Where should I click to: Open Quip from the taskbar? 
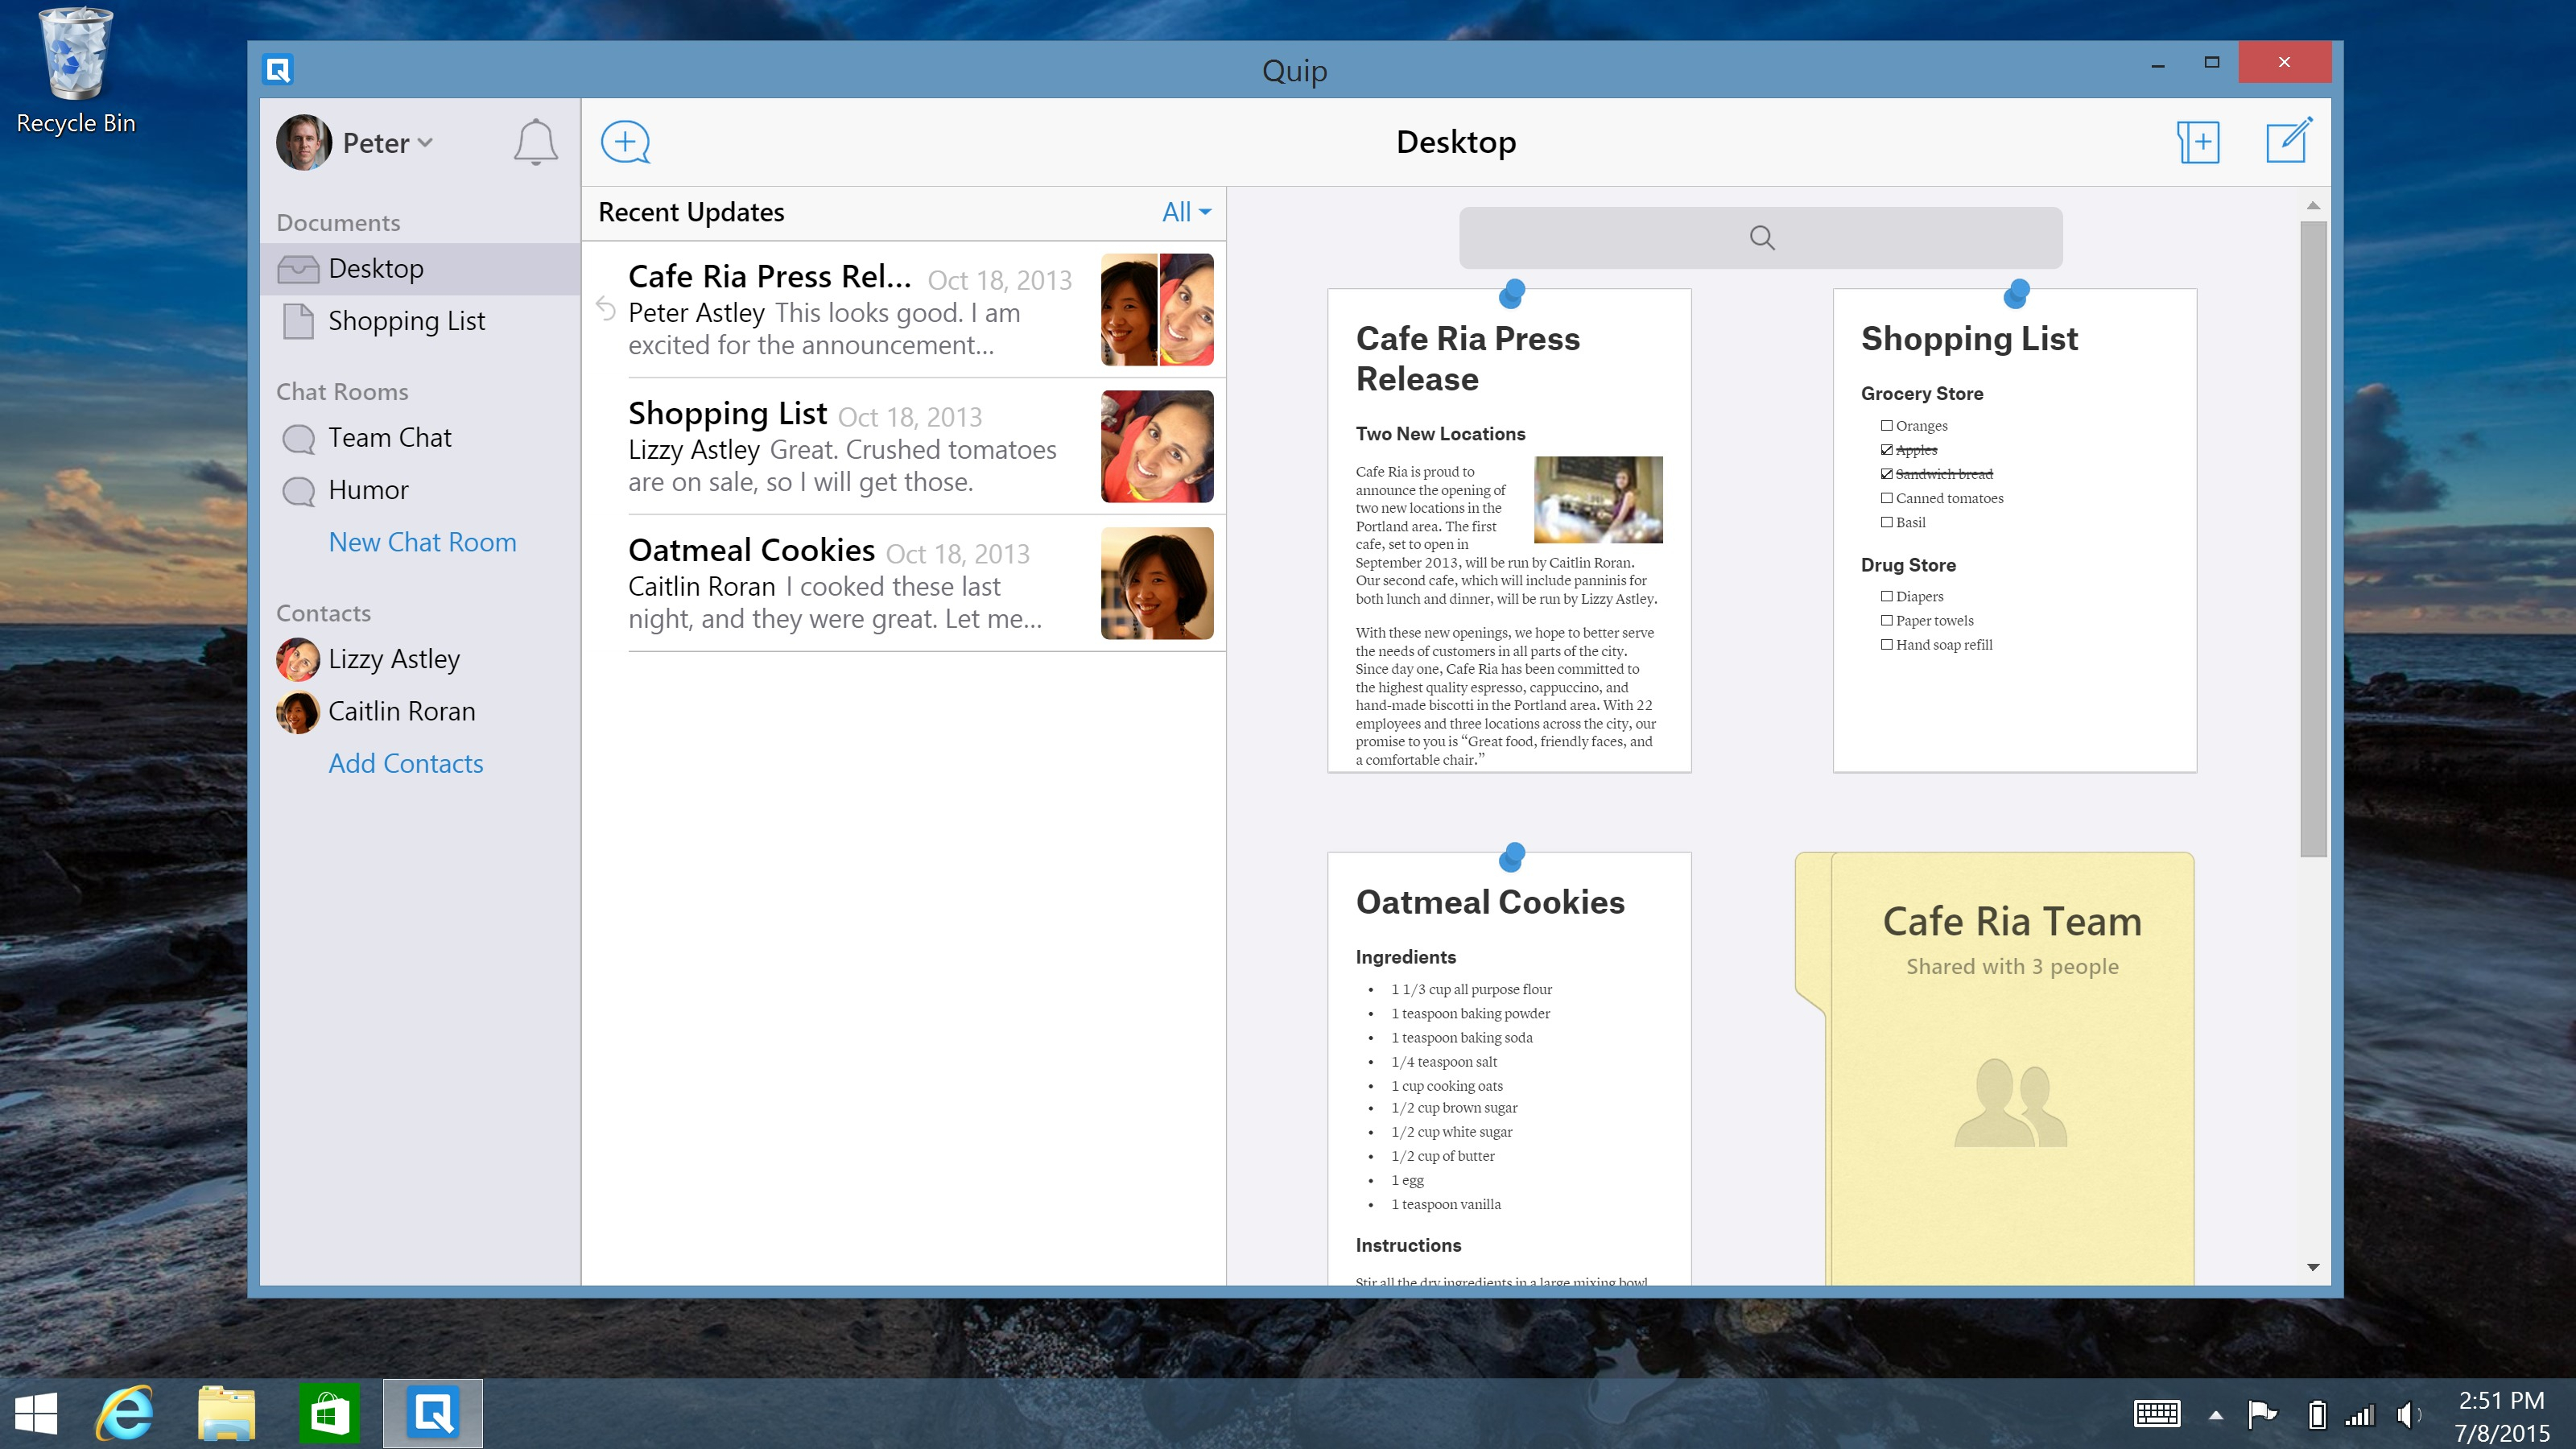[432, 1413]
